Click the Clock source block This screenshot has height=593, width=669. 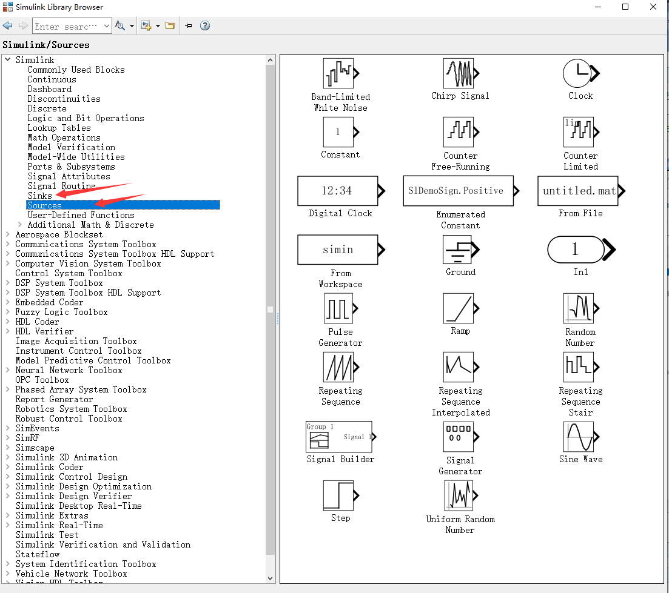(580, 73)
